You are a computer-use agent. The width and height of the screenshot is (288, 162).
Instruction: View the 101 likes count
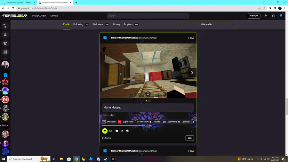[x=110, y=131]
